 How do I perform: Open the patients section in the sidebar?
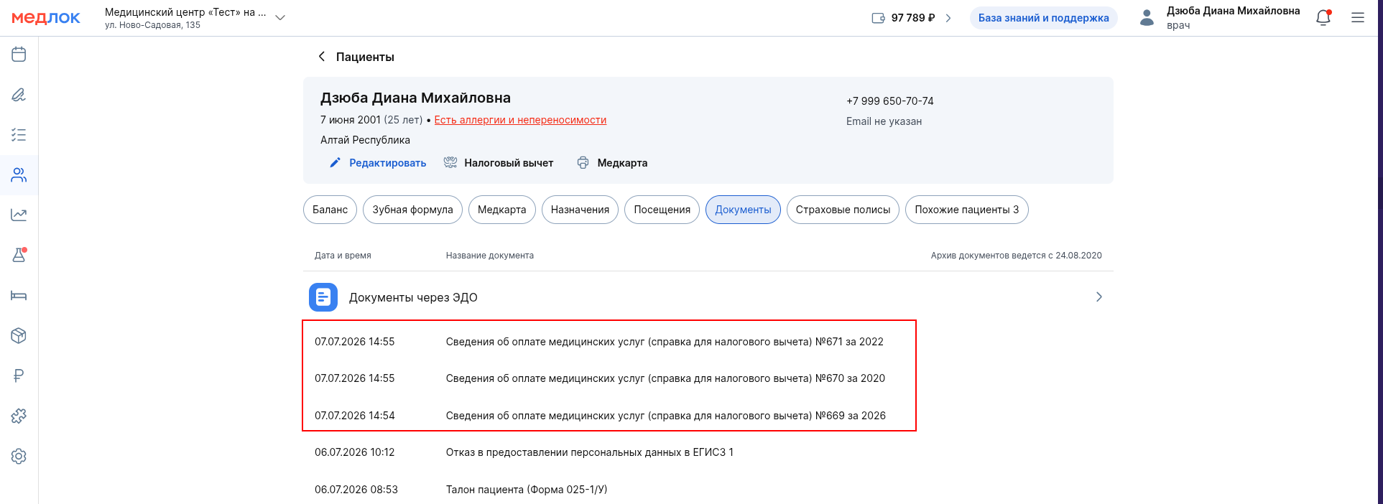[x=19, y=175]
